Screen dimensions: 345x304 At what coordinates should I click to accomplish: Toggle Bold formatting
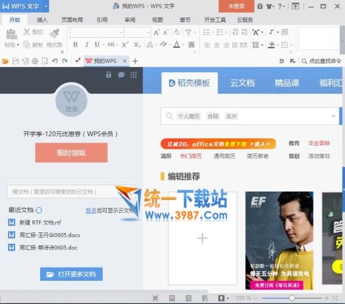75,45
